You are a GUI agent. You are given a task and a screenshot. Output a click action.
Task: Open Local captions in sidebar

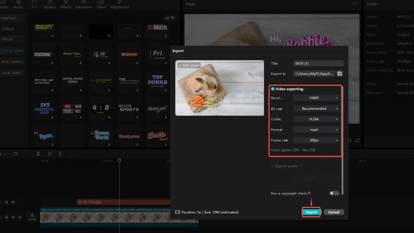[12, 72]
